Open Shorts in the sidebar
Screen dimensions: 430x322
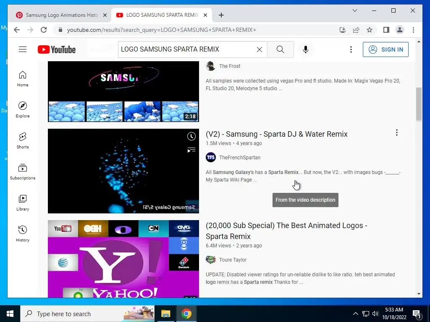[x=23, y=141]
